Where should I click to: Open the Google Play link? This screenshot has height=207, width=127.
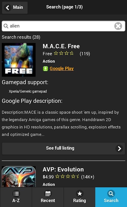(x=61, y=68)
